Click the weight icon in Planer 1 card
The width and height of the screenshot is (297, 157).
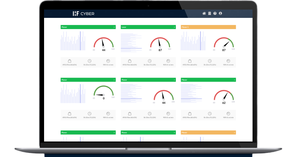point(190,61)
